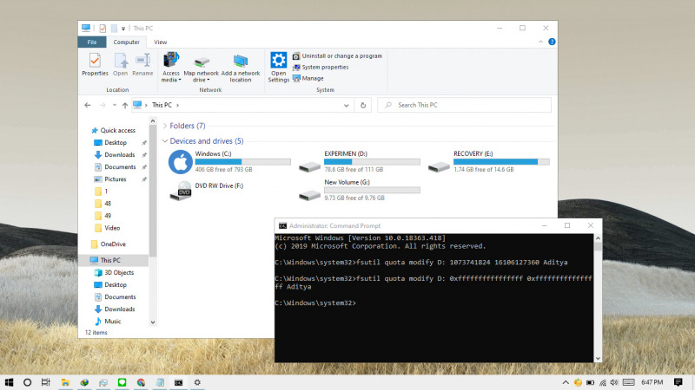
Task: Open Music under This PC
Action: click(108, 322)
